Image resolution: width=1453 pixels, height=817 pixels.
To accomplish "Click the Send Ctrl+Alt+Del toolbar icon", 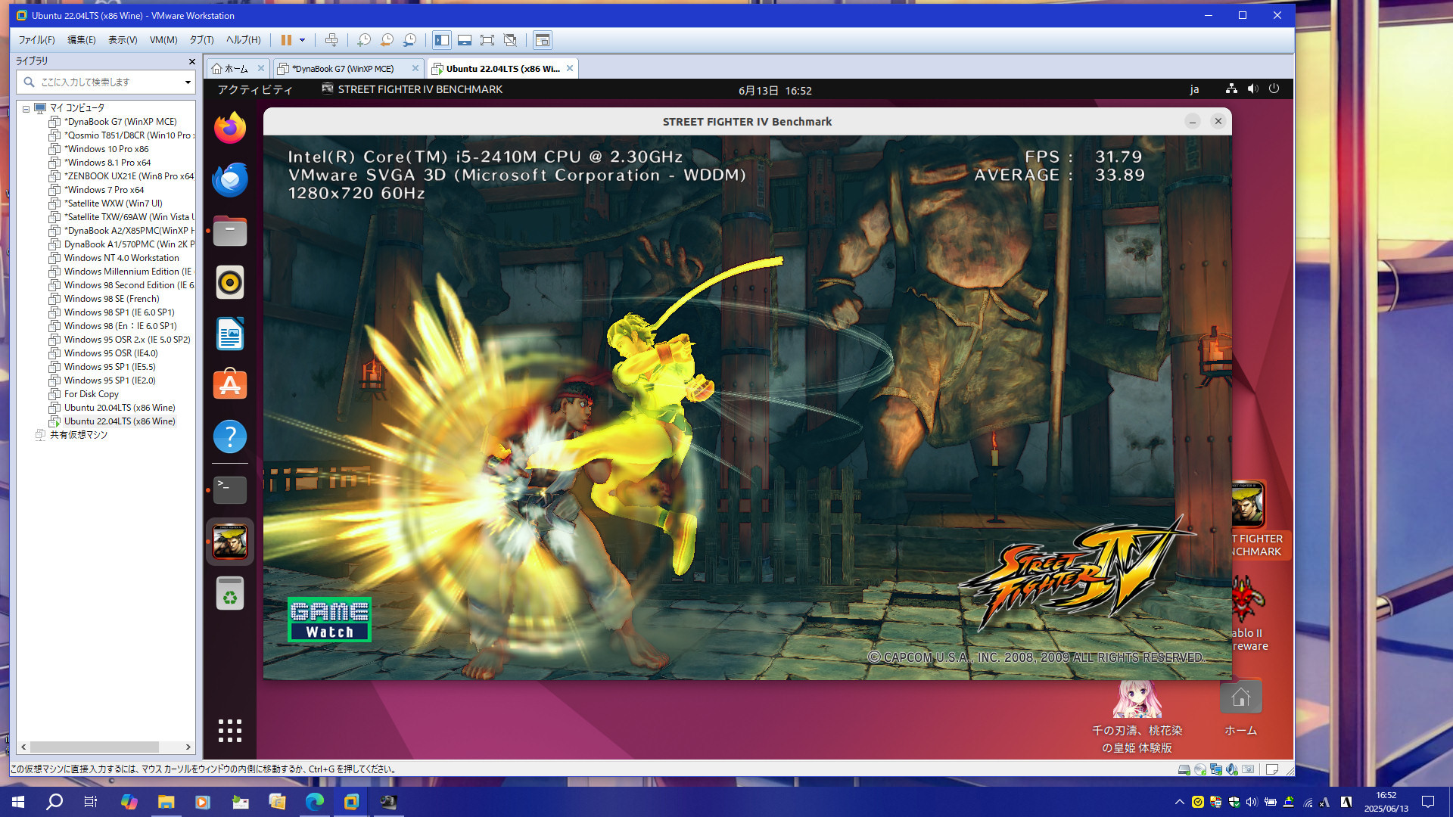I will 331,40.
